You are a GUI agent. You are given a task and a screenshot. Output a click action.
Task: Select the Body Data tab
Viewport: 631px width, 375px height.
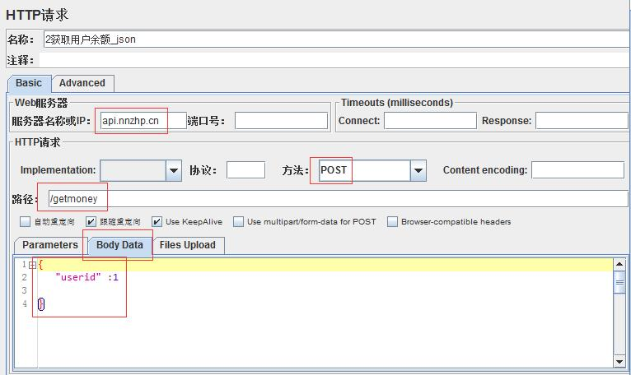(x=119, y=245)
